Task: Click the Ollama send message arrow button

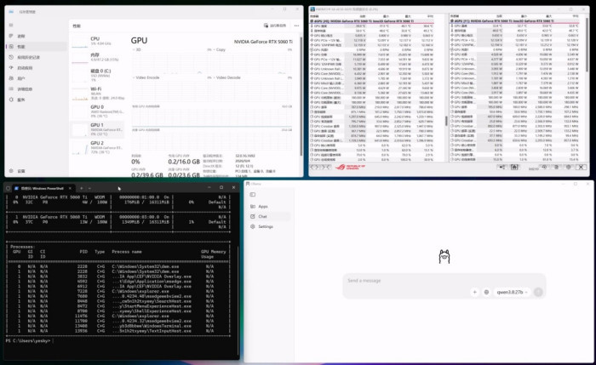Action: [538, 292]
